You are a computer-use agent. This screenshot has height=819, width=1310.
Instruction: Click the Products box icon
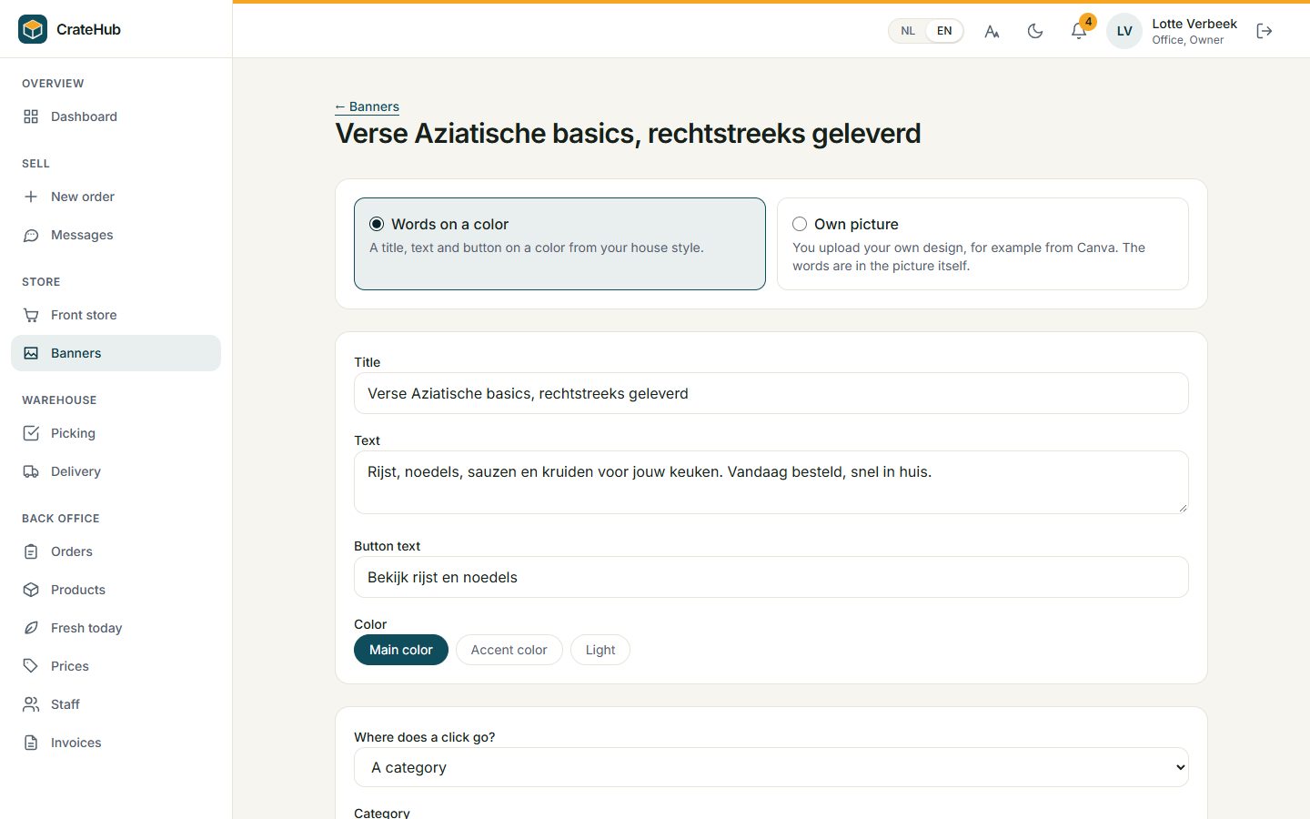(x=31, y=590)
